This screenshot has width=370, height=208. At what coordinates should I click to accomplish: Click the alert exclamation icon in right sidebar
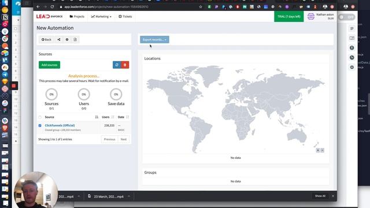coord(352,48)
